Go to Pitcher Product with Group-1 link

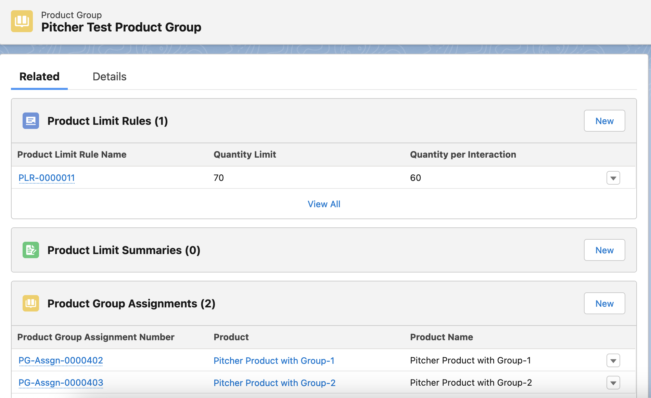click(274, 361)
